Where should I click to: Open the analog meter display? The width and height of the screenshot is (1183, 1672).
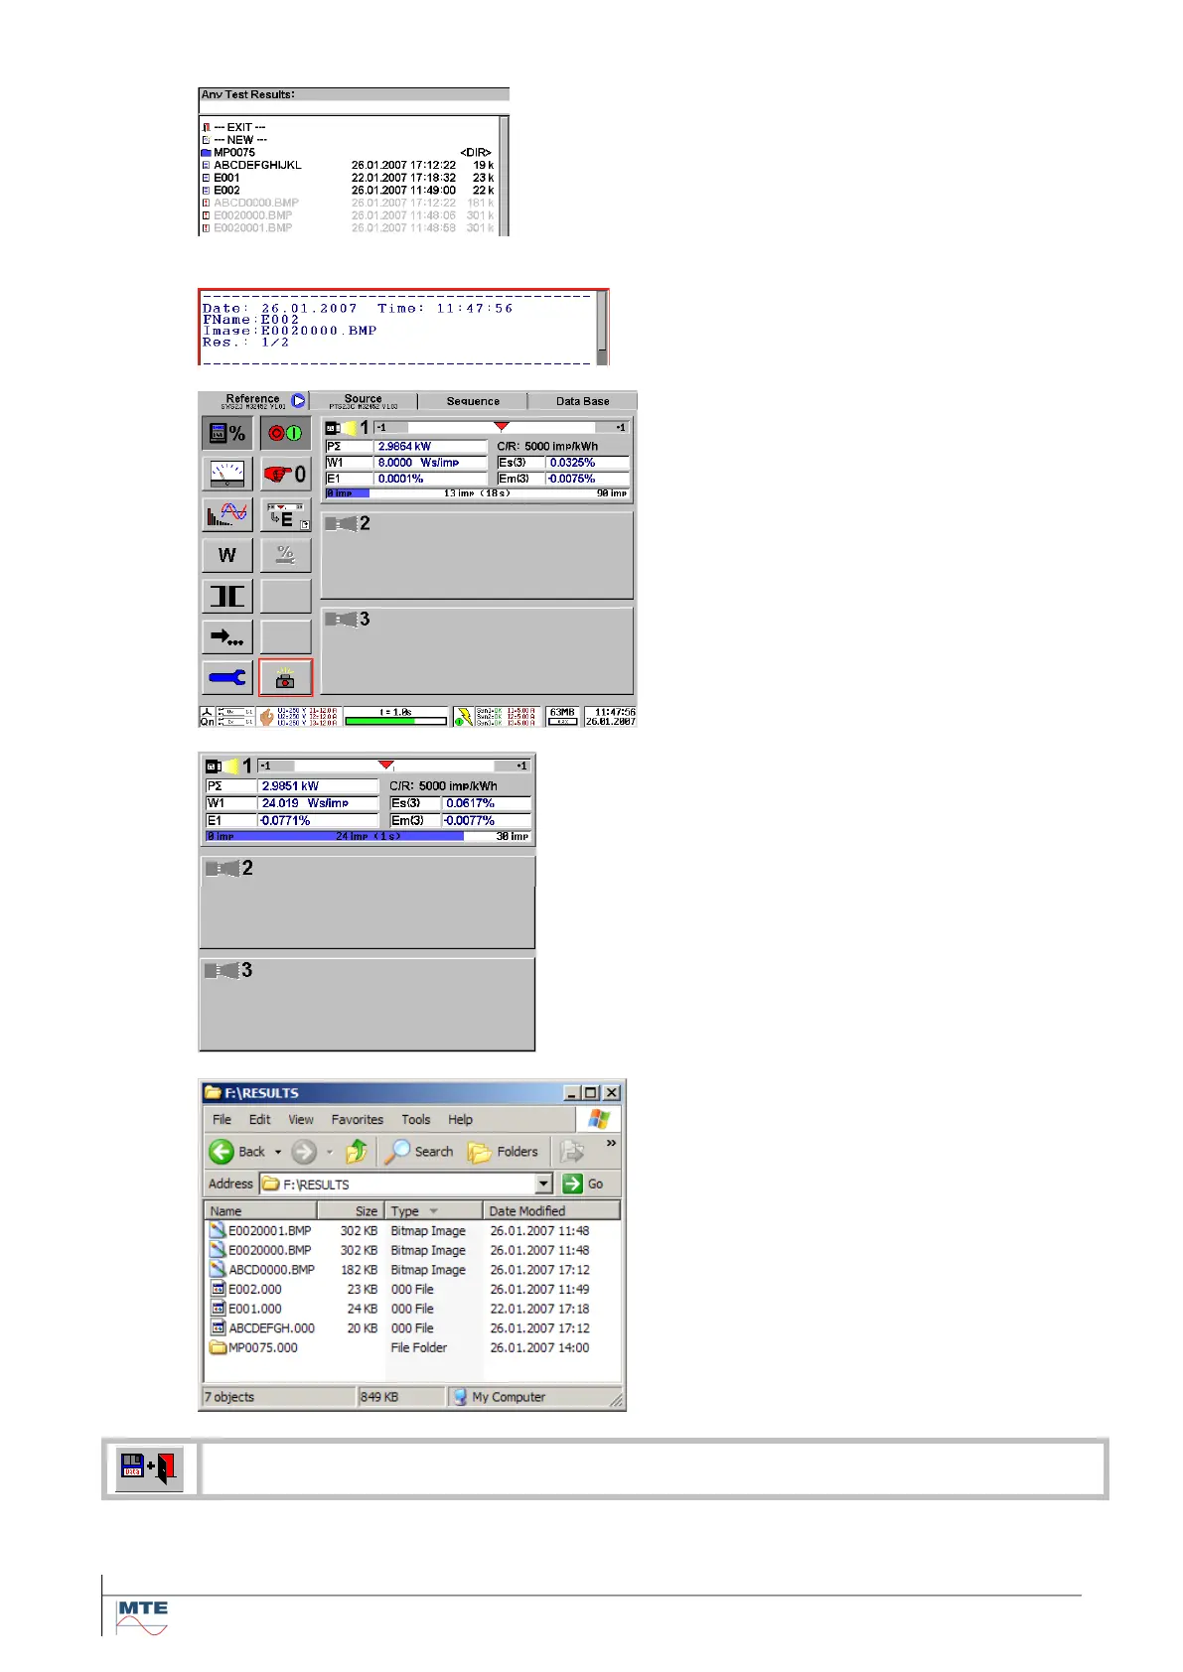[226, 474]
